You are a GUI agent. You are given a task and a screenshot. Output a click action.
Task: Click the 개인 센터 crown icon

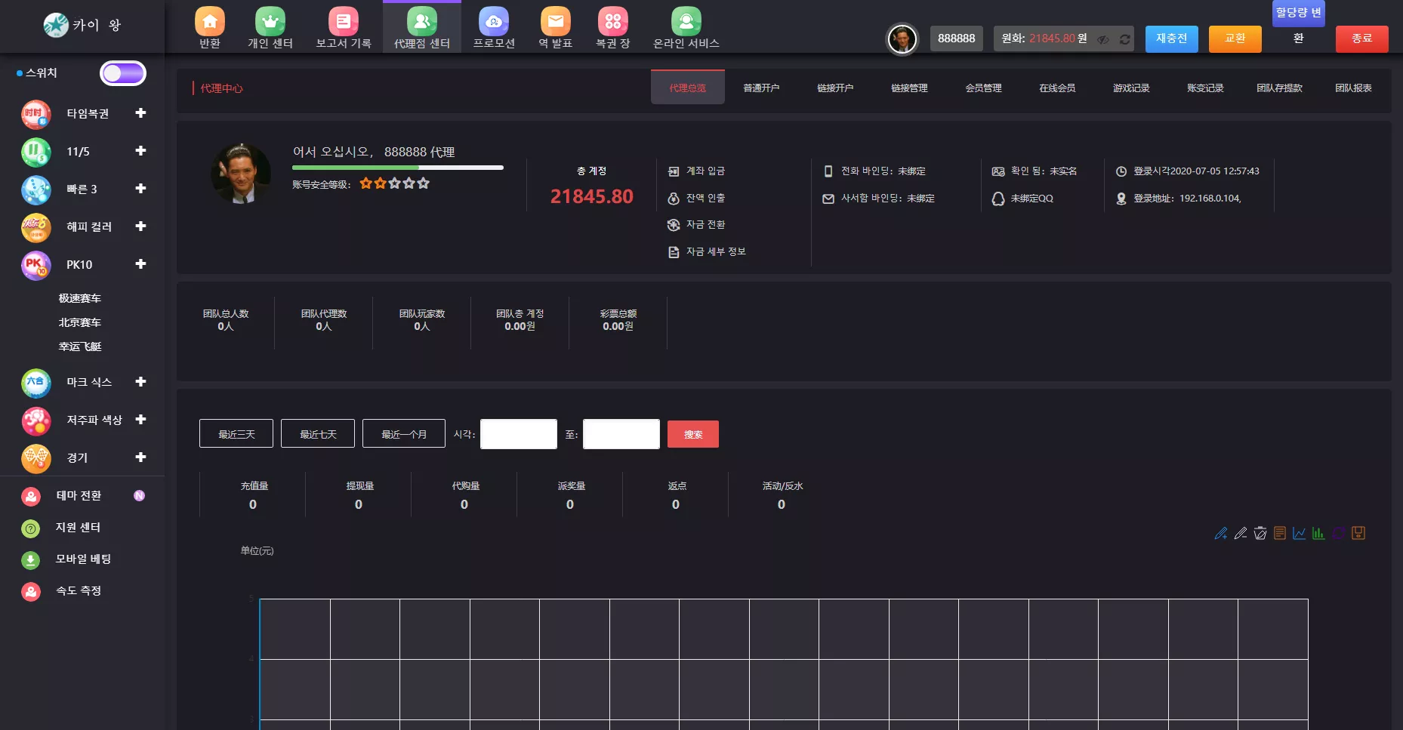pyautogui.click(x=270, y=22)
